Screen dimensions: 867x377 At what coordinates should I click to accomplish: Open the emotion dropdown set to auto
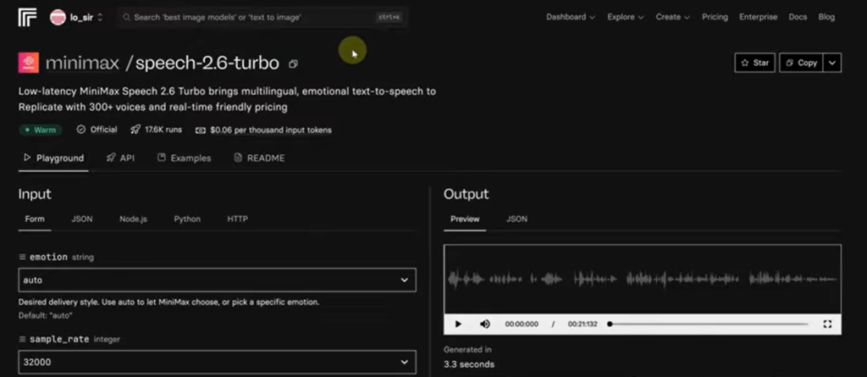click(217, 280)
